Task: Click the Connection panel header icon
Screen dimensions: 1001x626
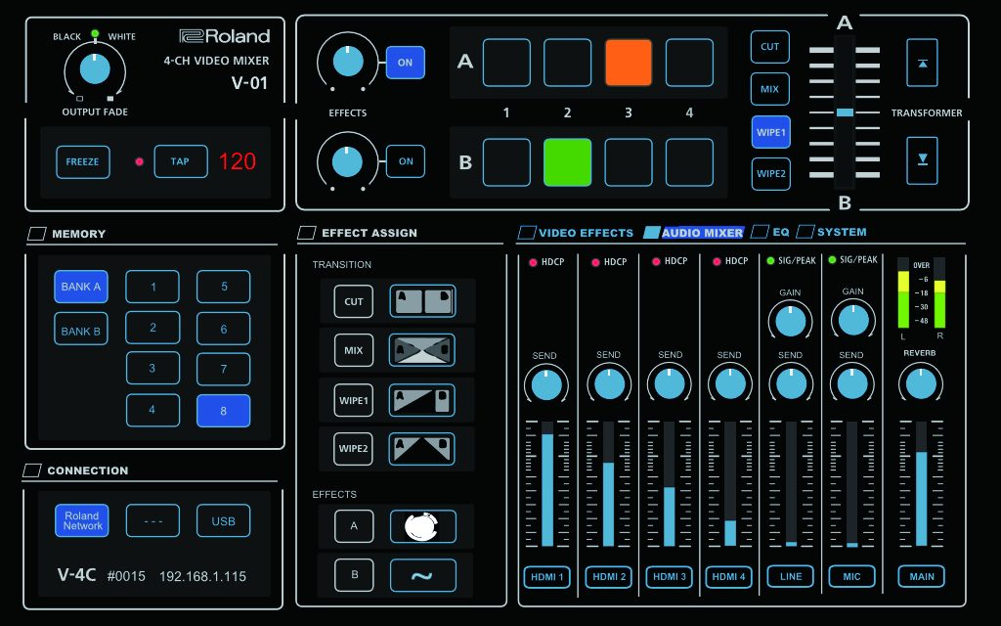Action: (32, 470)
